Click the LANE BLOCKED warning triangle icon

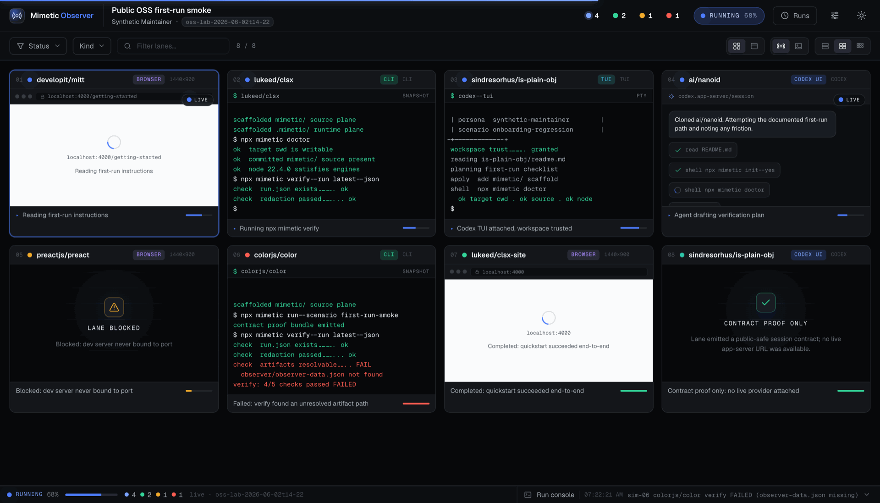[x=114, y=307]
